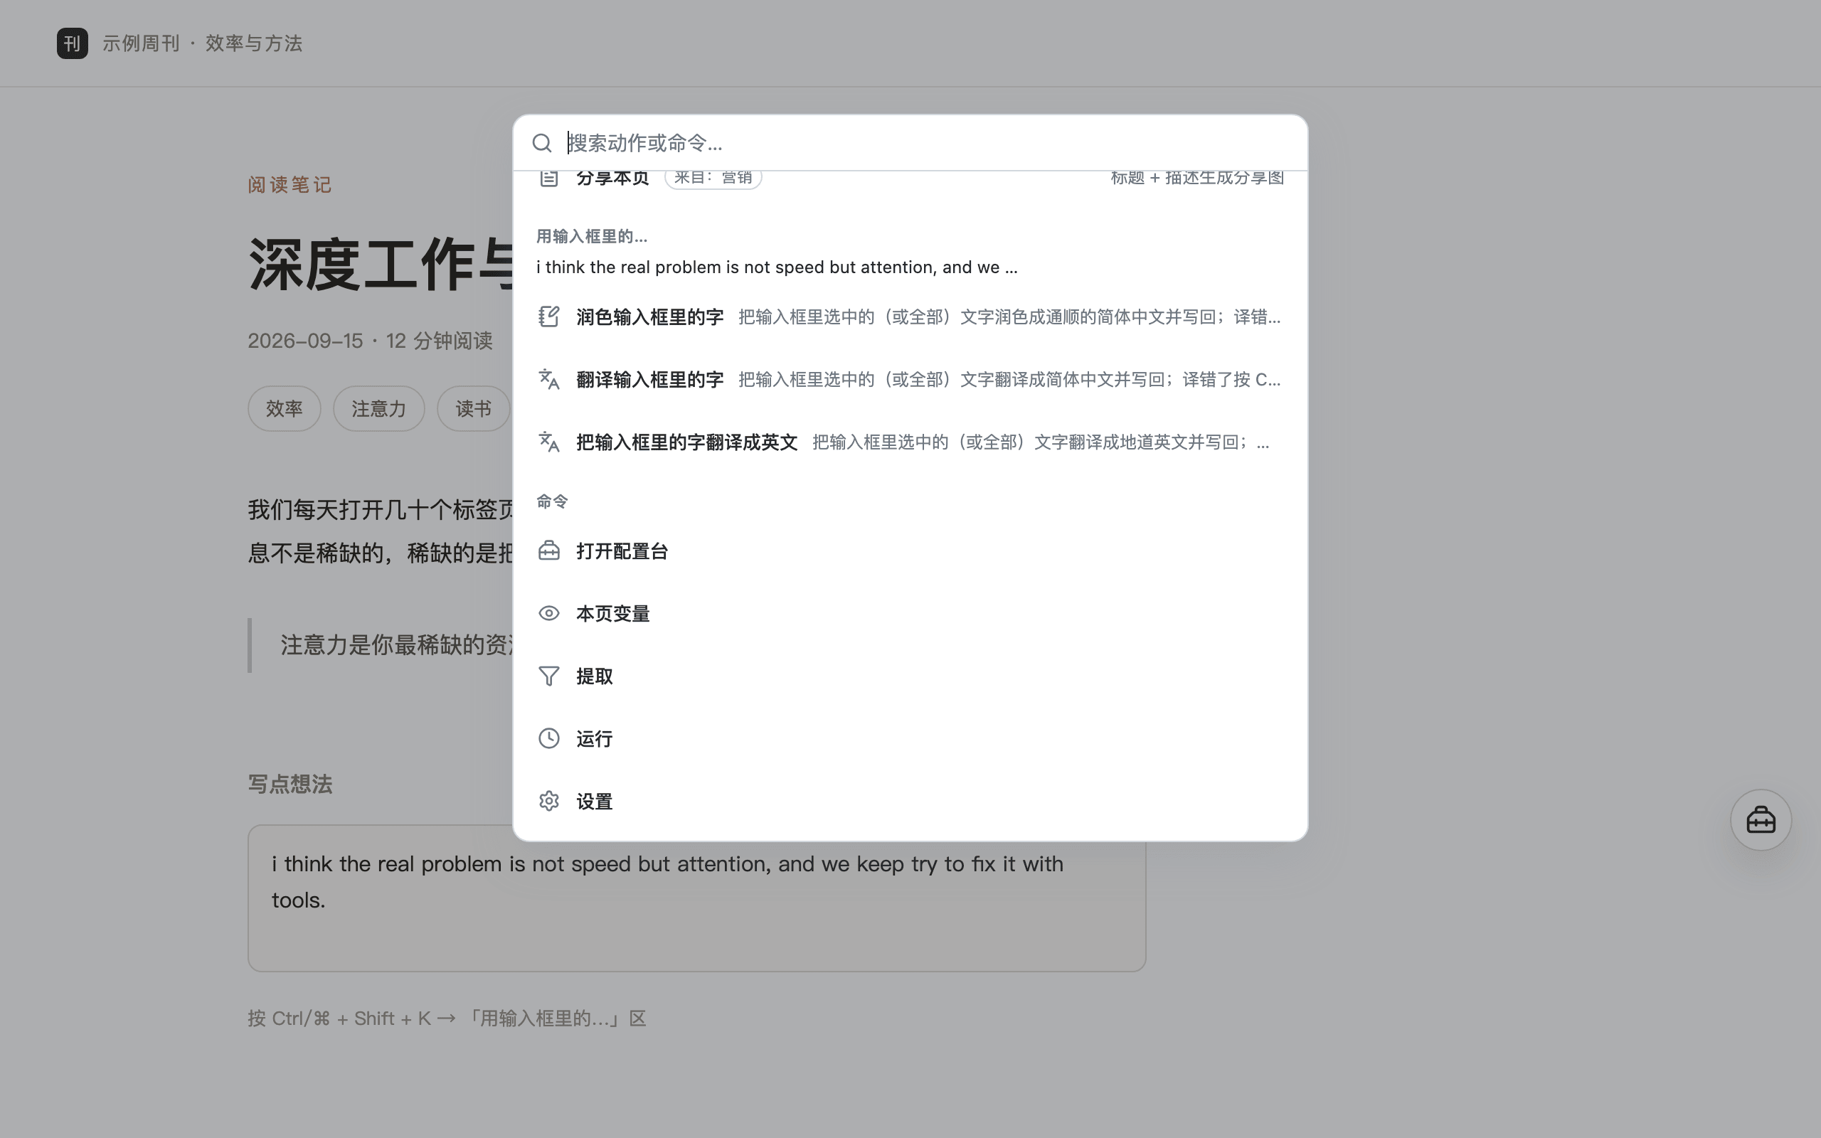Click the toolbox icon for 打开配置台

click(548, 551)
